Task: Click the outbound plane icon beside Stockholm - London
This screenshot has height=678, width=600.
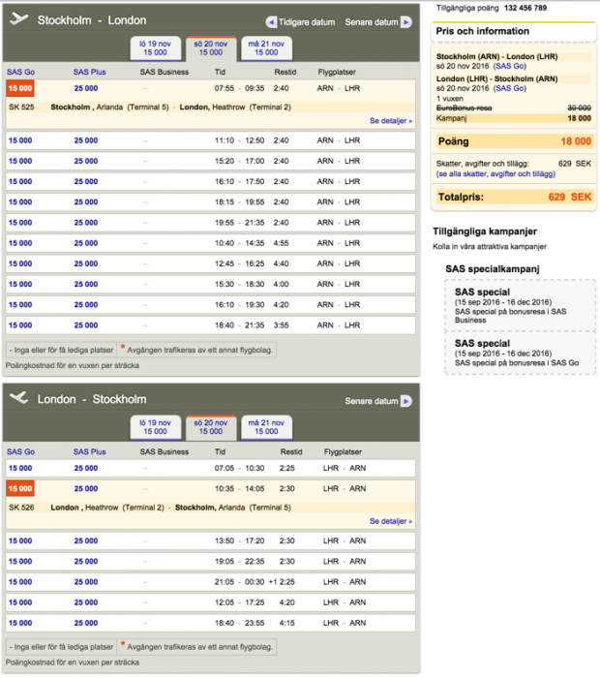Action: (18, 20)
